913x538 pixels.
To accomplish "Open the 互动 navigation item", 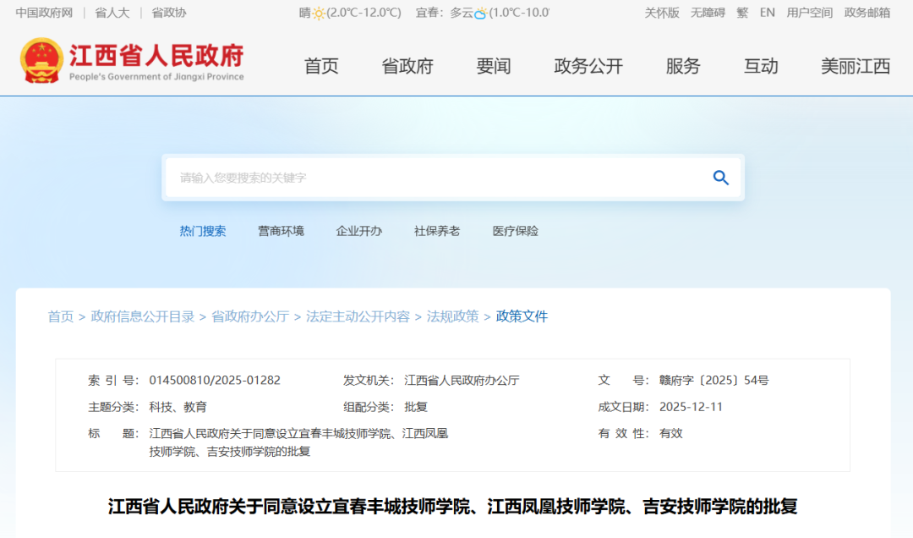I will pos(761,66).
